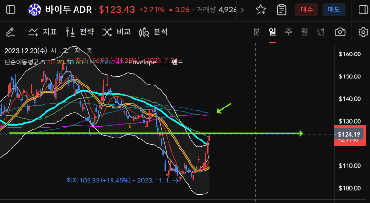Select the 5-period moving average label
This screenshot has height=203, width=370.
tap(43, 63)
